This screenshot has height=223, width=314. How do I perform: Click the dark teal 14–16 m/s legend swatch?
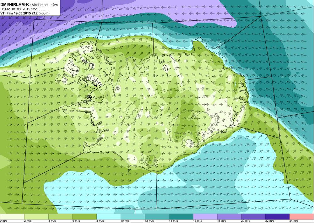[181, 217]
